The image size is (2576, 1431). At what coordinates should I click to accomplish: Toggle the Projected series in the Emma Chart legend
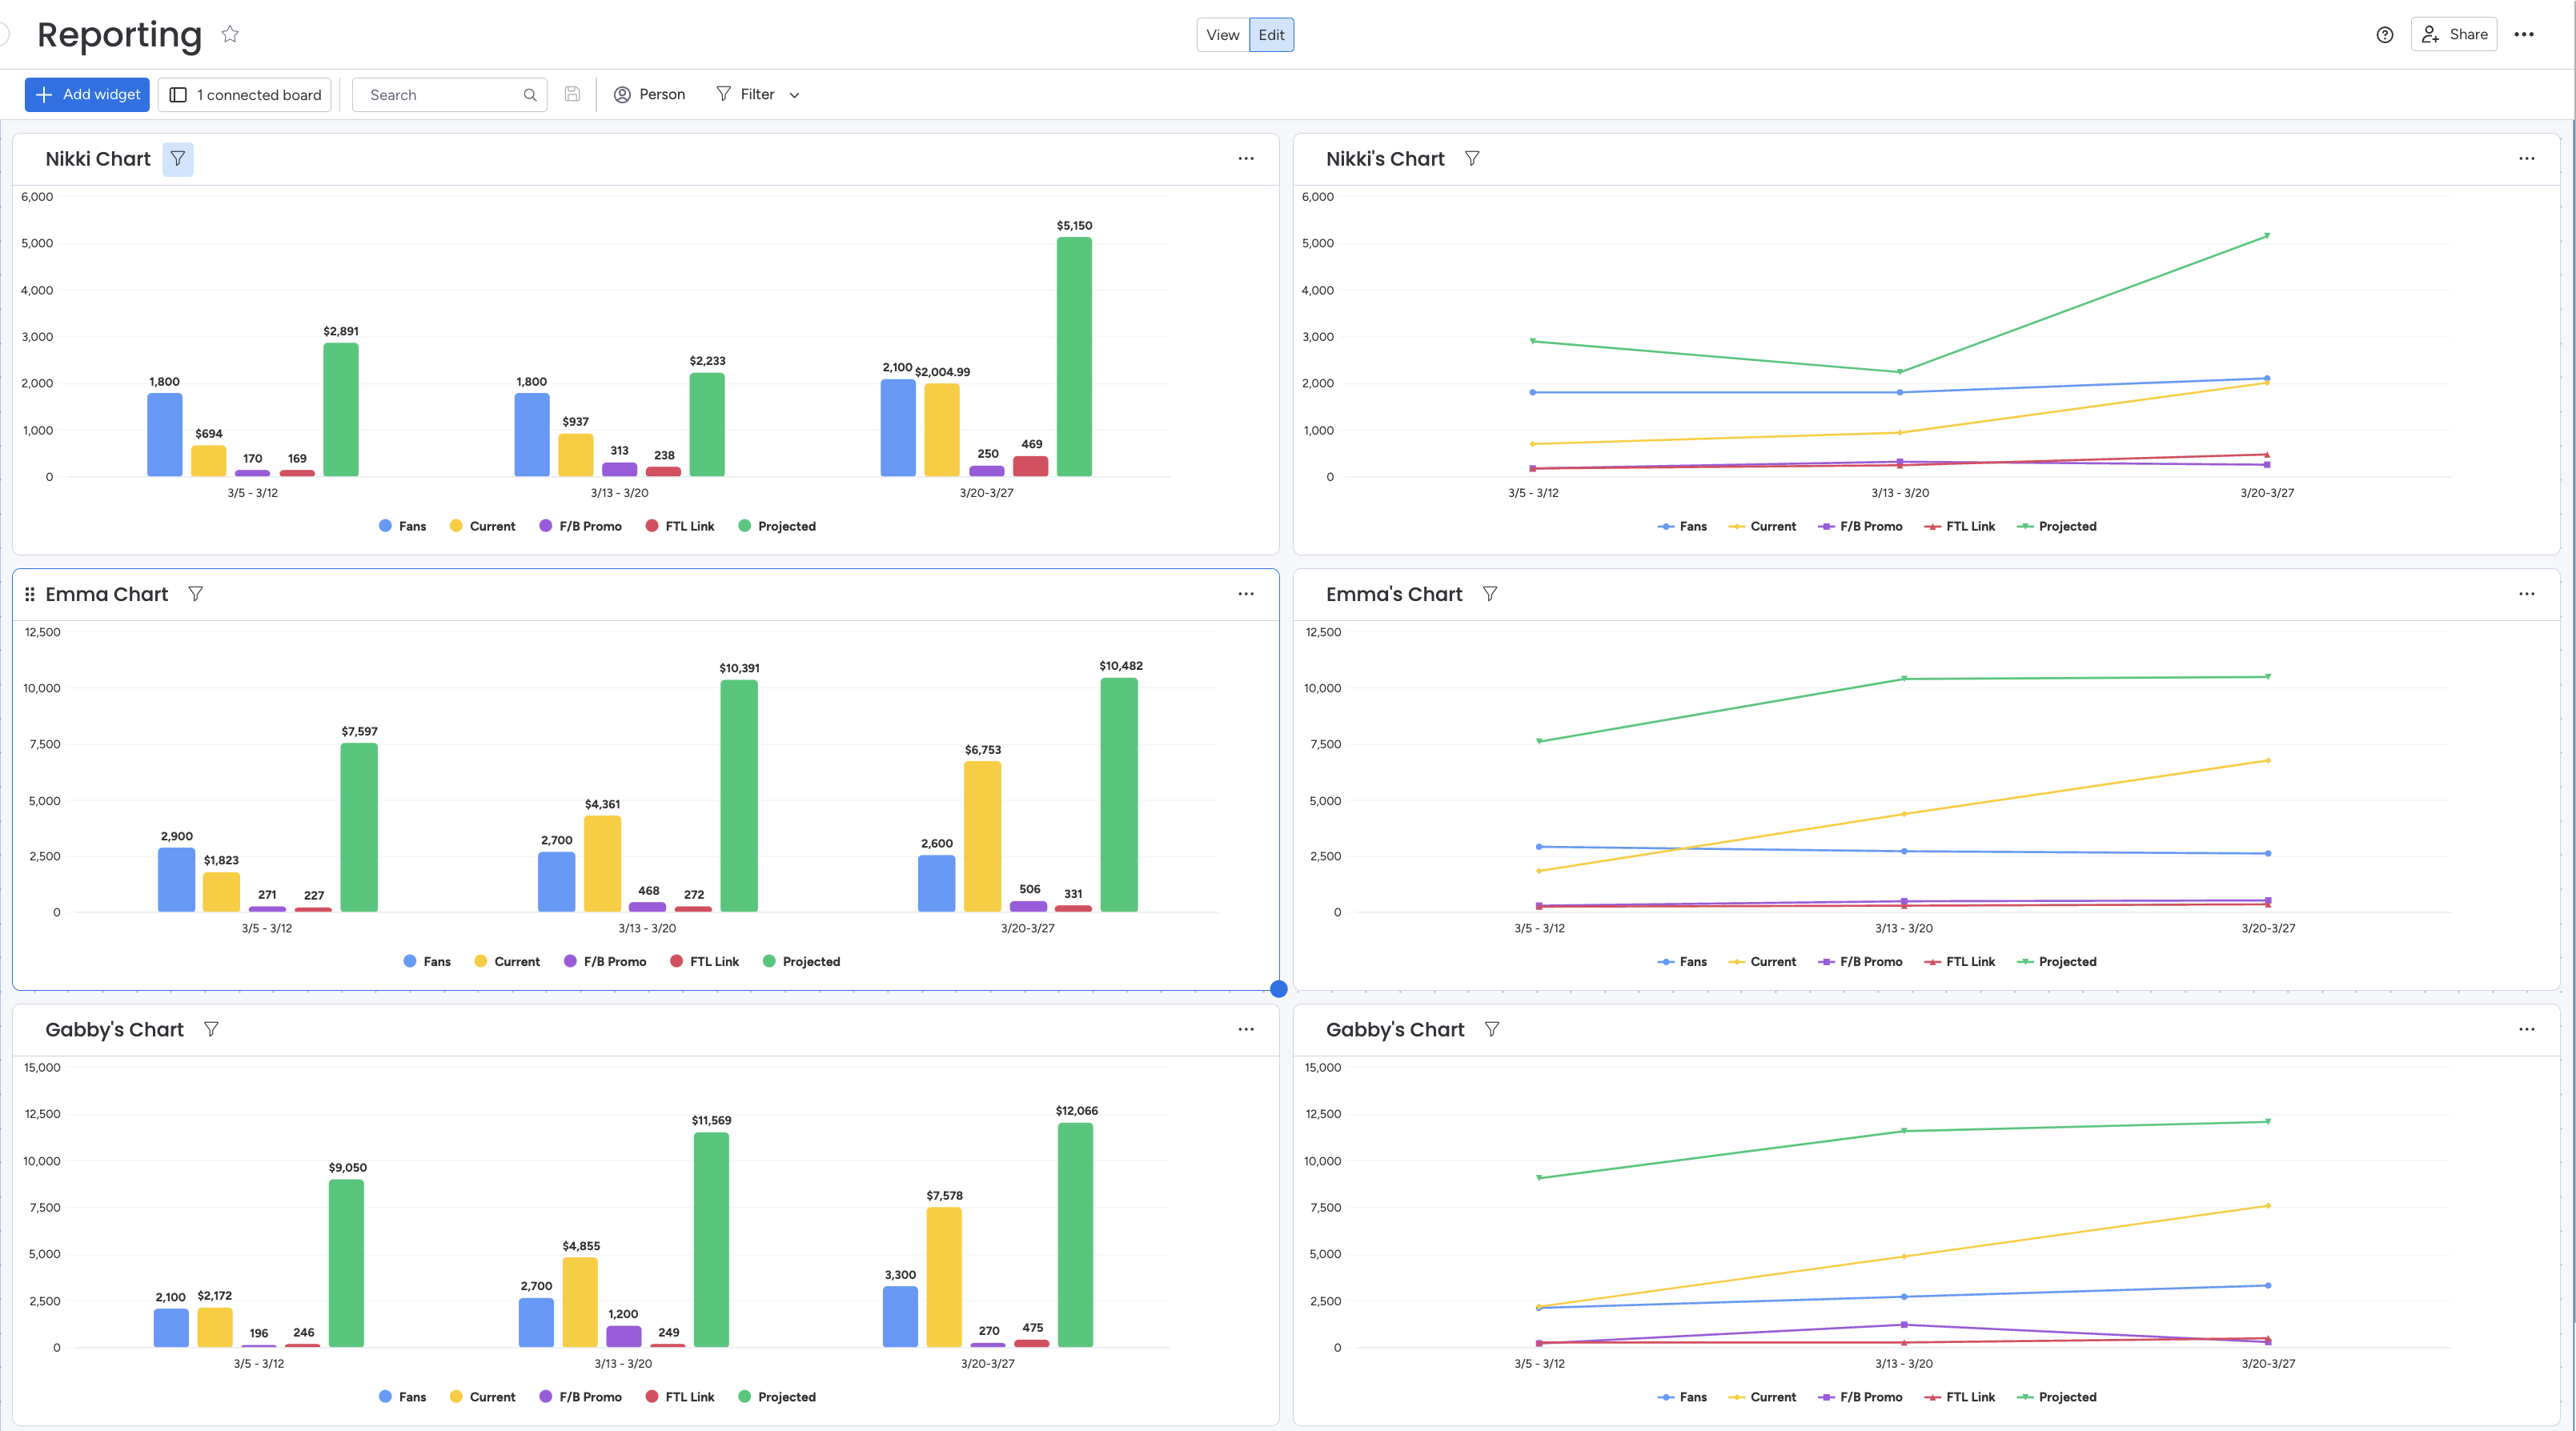coord(801,961)
